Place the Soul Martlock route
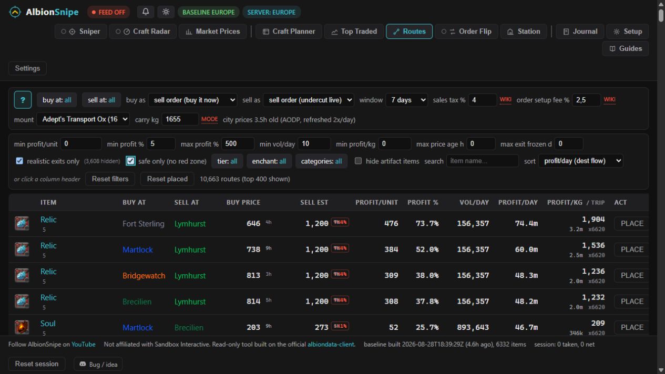665x374 pixels. pyautogui.click(x=632, y=327)
